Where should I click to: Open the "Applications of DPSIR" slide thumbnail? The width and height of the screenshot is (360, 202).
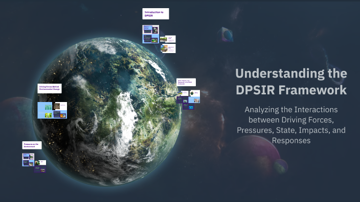169,48
